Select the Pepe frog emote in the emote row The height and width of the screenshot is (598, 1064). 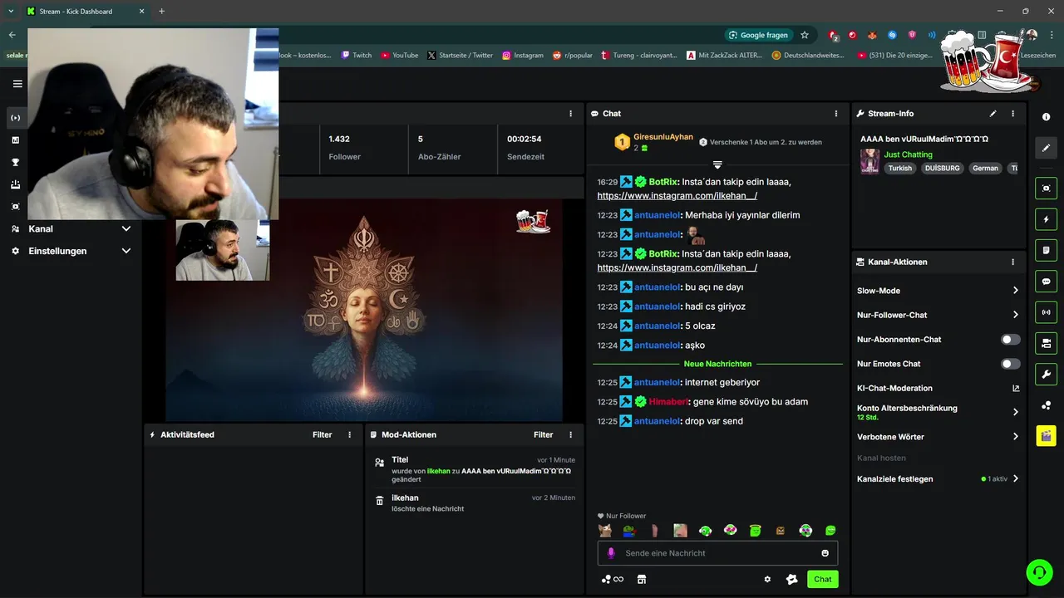(x=629, y=530)
